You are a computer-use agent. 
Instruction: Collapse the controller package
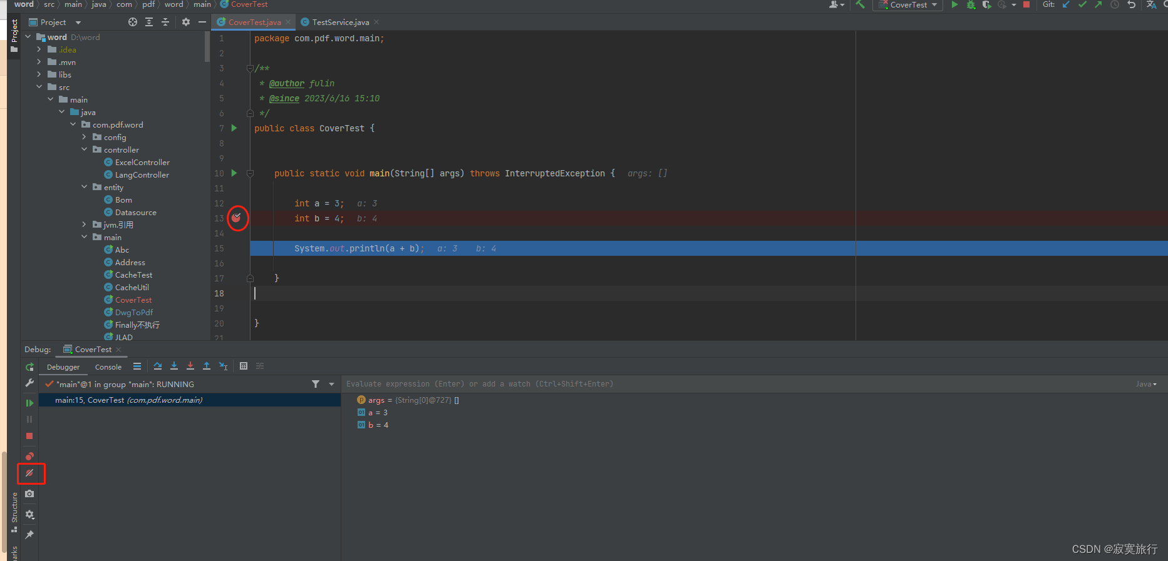(x=84, y=149)
